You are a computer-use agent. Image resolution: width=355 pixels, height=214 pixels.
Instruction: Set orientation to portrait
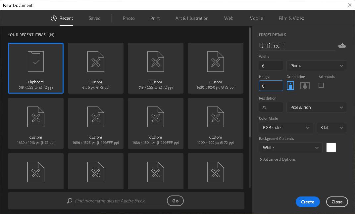(x=290, y=86)
